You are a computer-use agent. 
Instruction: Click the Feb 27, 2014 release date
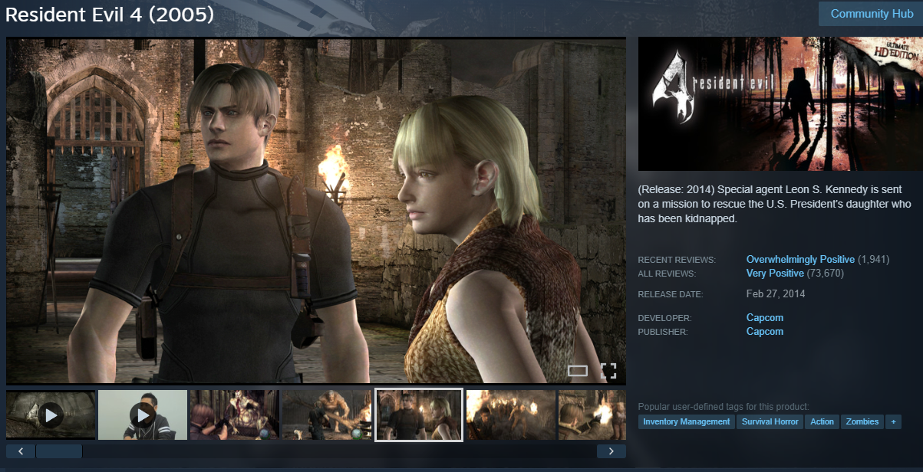click(776, 293)
